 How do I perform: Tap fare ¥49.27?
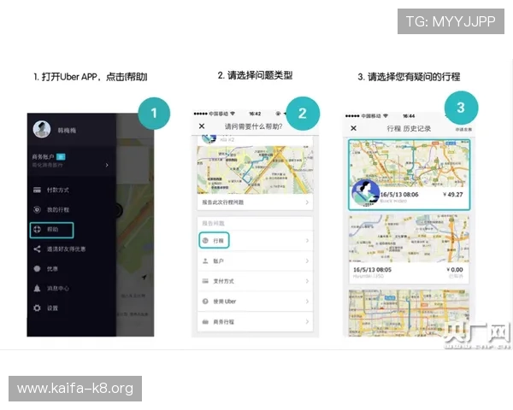point(453,195)
